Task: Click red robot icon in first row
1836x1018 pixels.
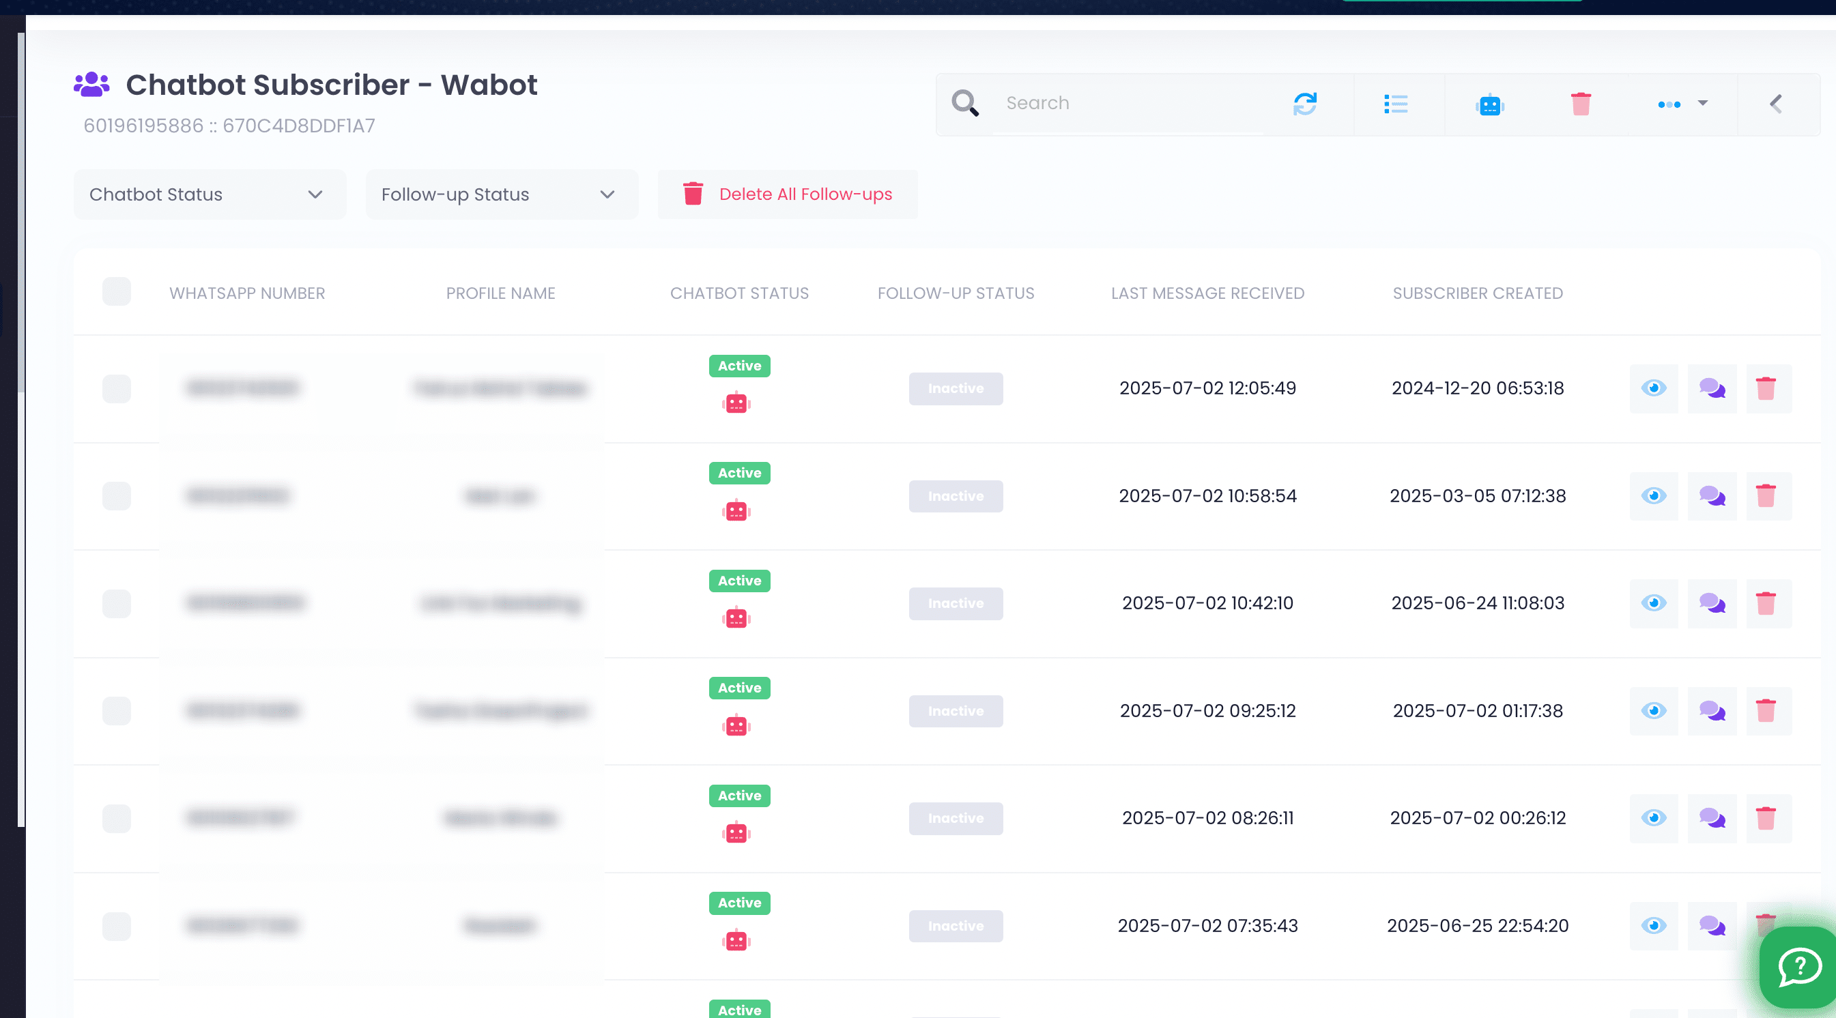Action: [x=736, y=403]
